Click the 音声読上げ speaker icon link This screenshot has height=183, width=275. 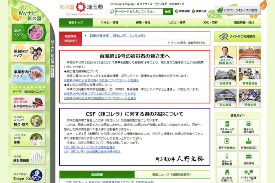point(177,4)
